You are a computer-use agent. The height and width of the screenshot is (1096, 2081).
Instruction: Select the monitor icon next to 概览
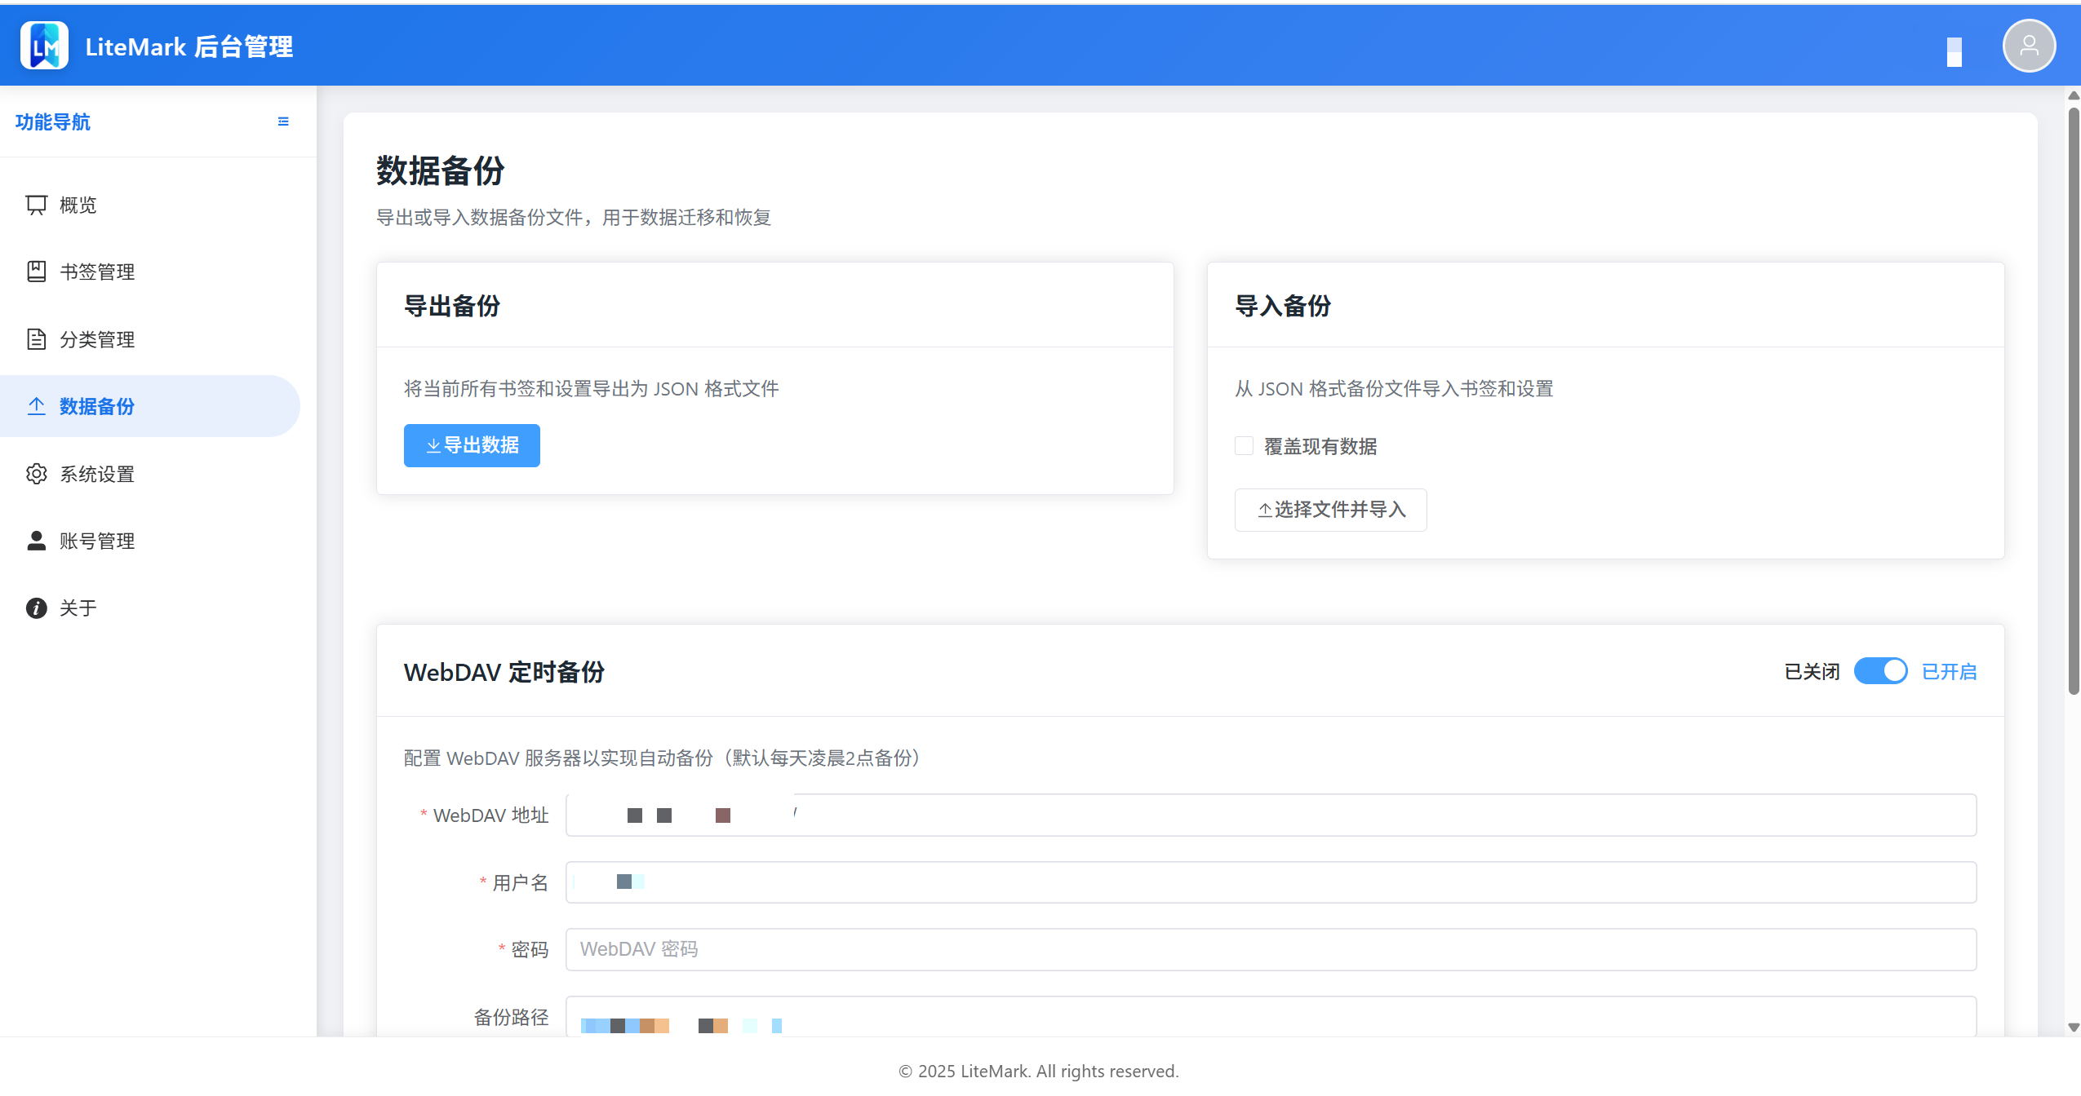(x=37, y=204)
